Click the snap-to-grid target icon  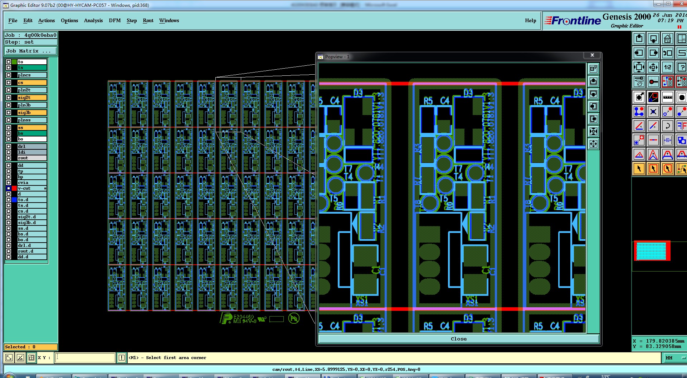coord(653,81)
